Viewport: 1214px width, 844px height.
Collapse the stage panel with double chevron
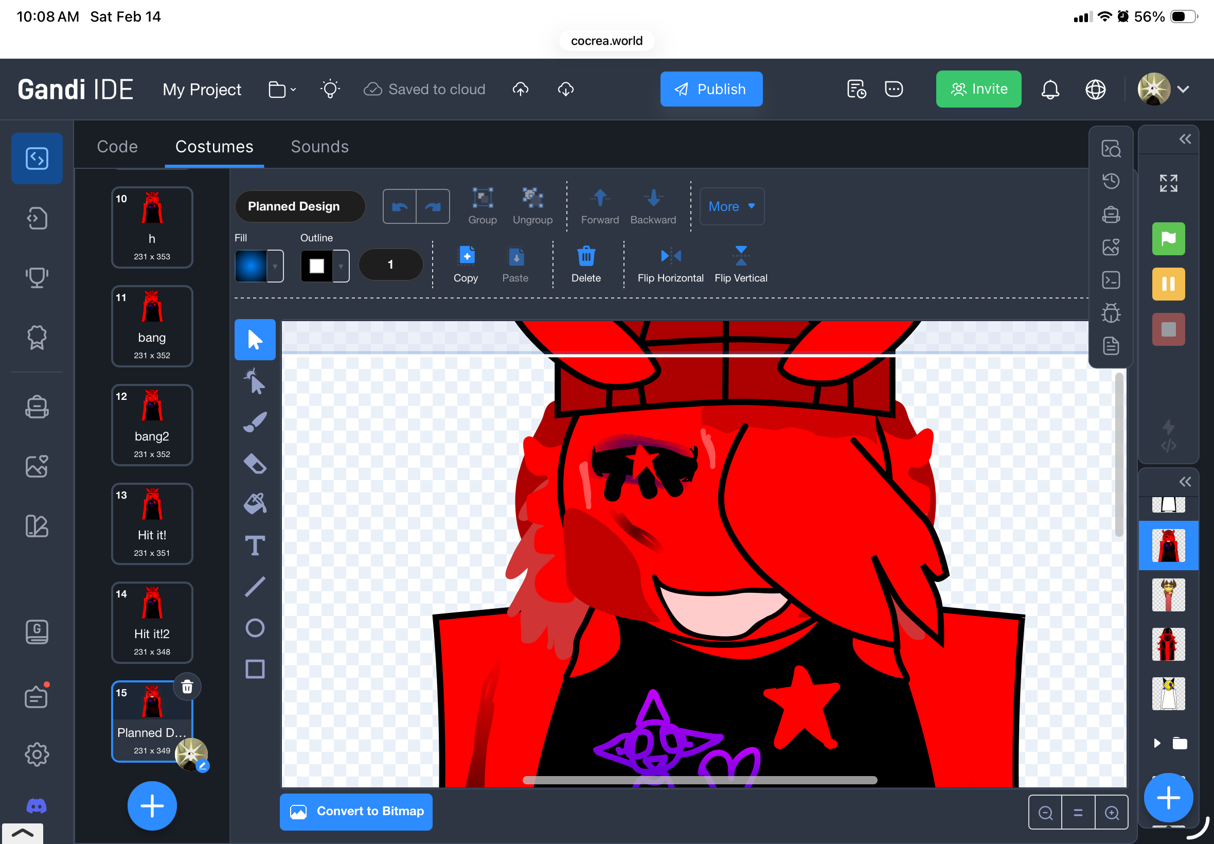point(1185,139)
